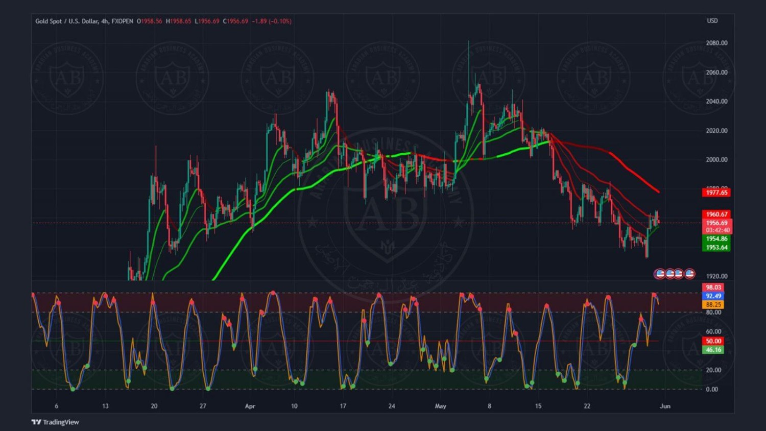Open the first US flag economic event icon
Viewport: 766px width, 431px height.
point(660,274)
